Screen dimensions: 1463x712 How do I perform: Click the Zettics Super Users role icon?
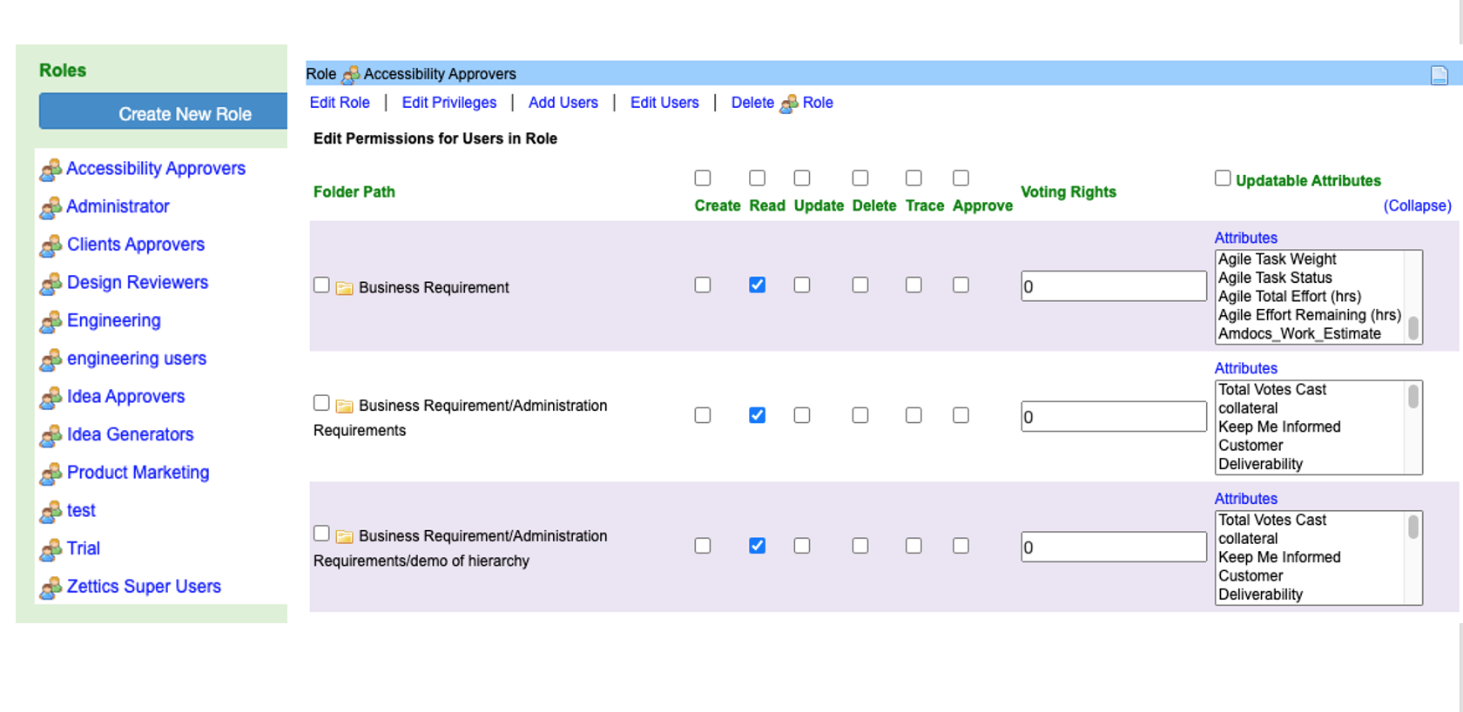[x=51, y=588]
